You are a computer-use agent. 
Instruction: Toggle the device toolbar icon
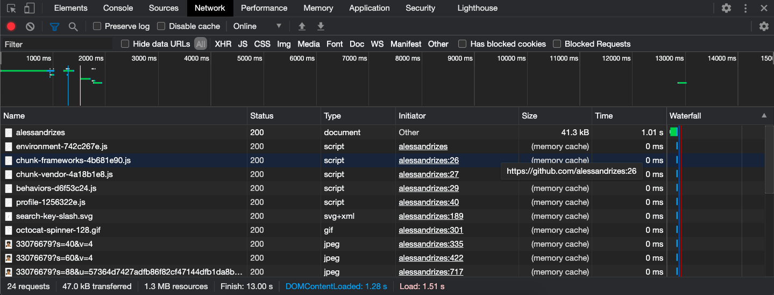tap(30, 8)
